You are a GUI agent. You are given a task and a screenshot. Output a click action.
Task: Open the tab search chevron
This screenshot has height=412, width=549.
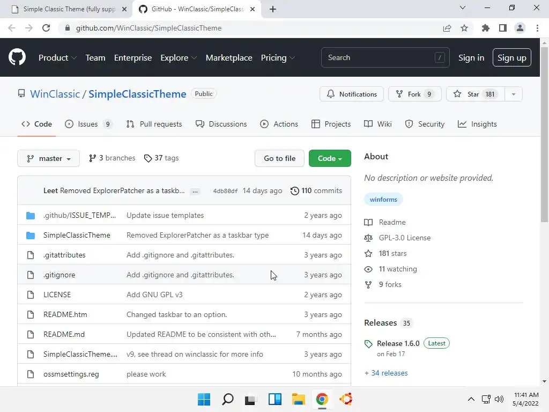[x=463, y=8]
